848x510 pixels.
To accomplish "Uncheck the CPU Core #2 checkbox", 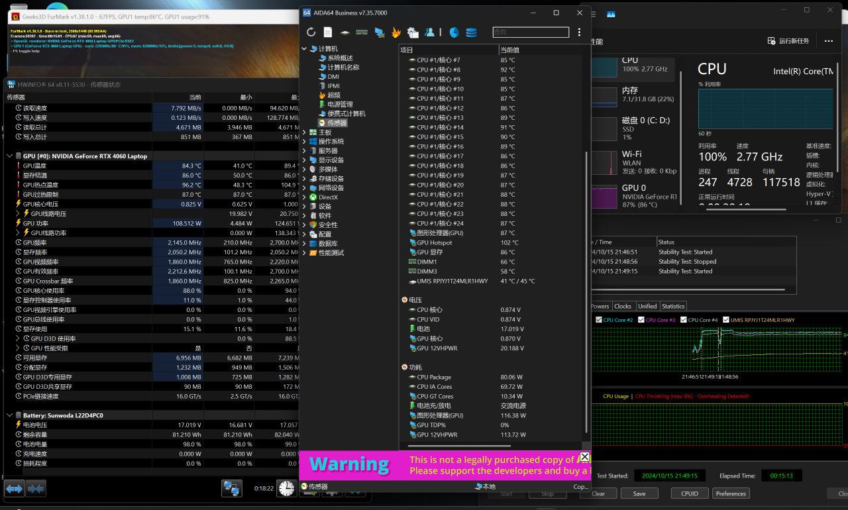I will [x=599, y=320].
